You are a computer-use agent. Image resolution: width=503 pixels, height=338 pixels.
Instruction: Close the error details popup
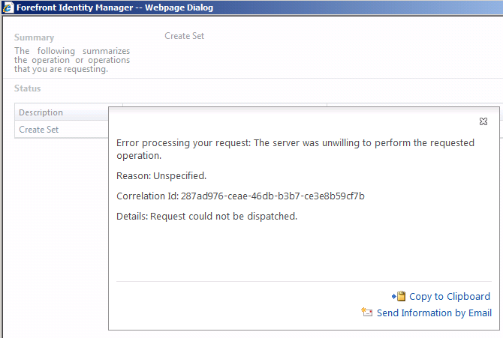pos(483,121)
